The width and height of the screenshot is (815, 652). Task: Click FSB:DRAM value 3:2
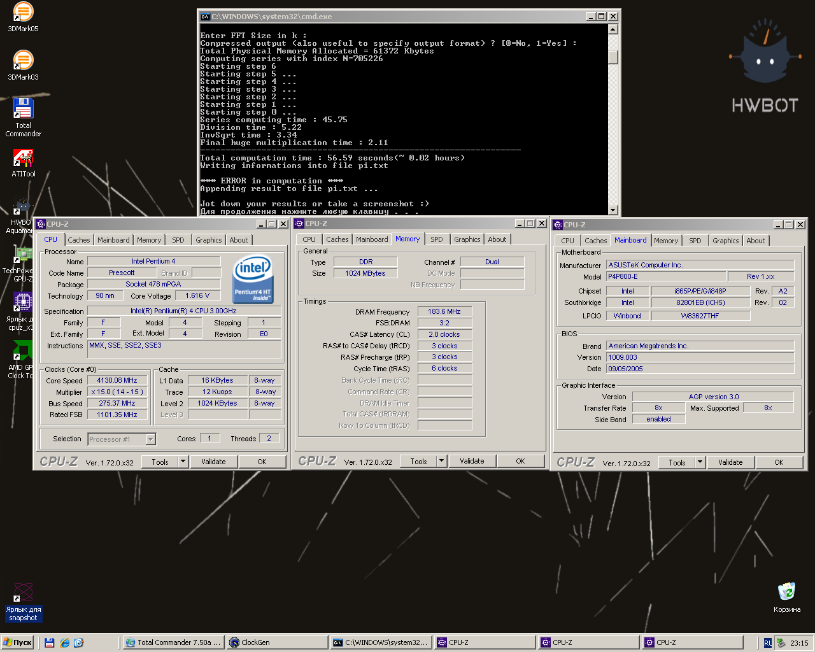444,323
